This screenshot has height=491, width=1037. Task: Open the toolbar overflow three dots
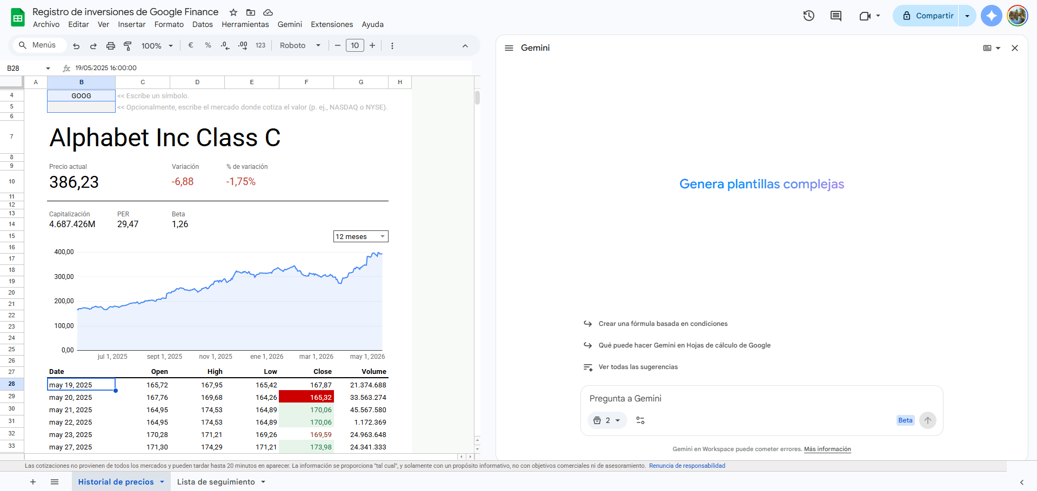pos(392,46)
